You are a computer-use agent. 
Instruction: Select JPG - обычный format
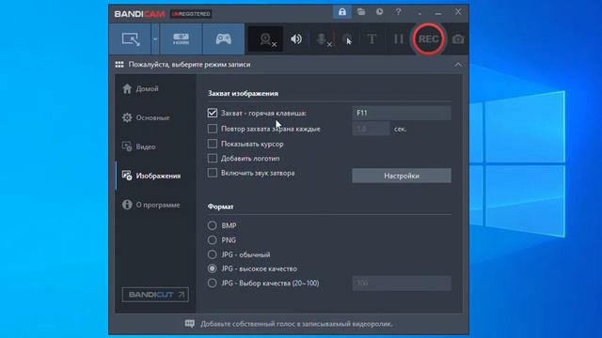point(212,254)
